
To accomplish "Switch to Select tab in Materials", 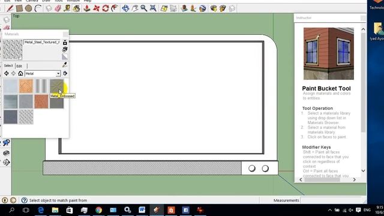I will point(8,65).
